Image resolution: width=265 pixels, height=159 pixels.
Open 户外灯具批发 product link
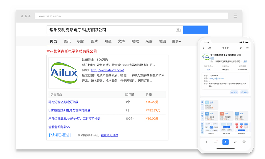click(x=74, y=119)
